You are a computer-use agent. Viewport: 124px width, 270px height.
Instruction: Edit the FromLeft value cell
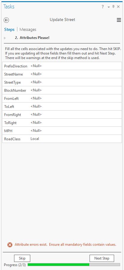pos(75,99)
